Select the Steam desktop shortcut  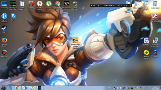(x=4, y=29)
